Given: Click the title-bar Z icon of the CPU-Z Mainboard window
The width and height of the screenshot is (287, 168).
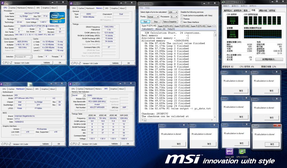Looking at the screenshot, I should click(x=1, y=84).
